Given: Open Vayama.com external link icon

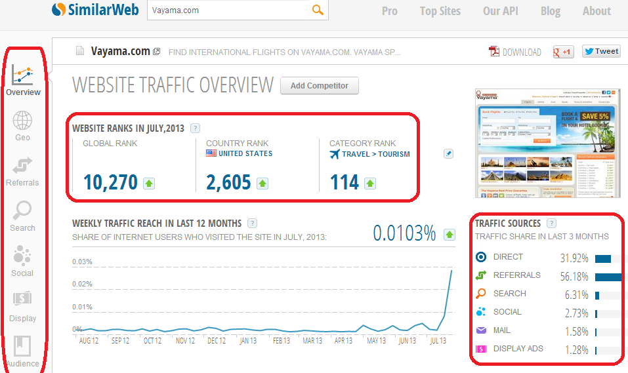Looking at the screenshot, I should [x=157, y=51].
